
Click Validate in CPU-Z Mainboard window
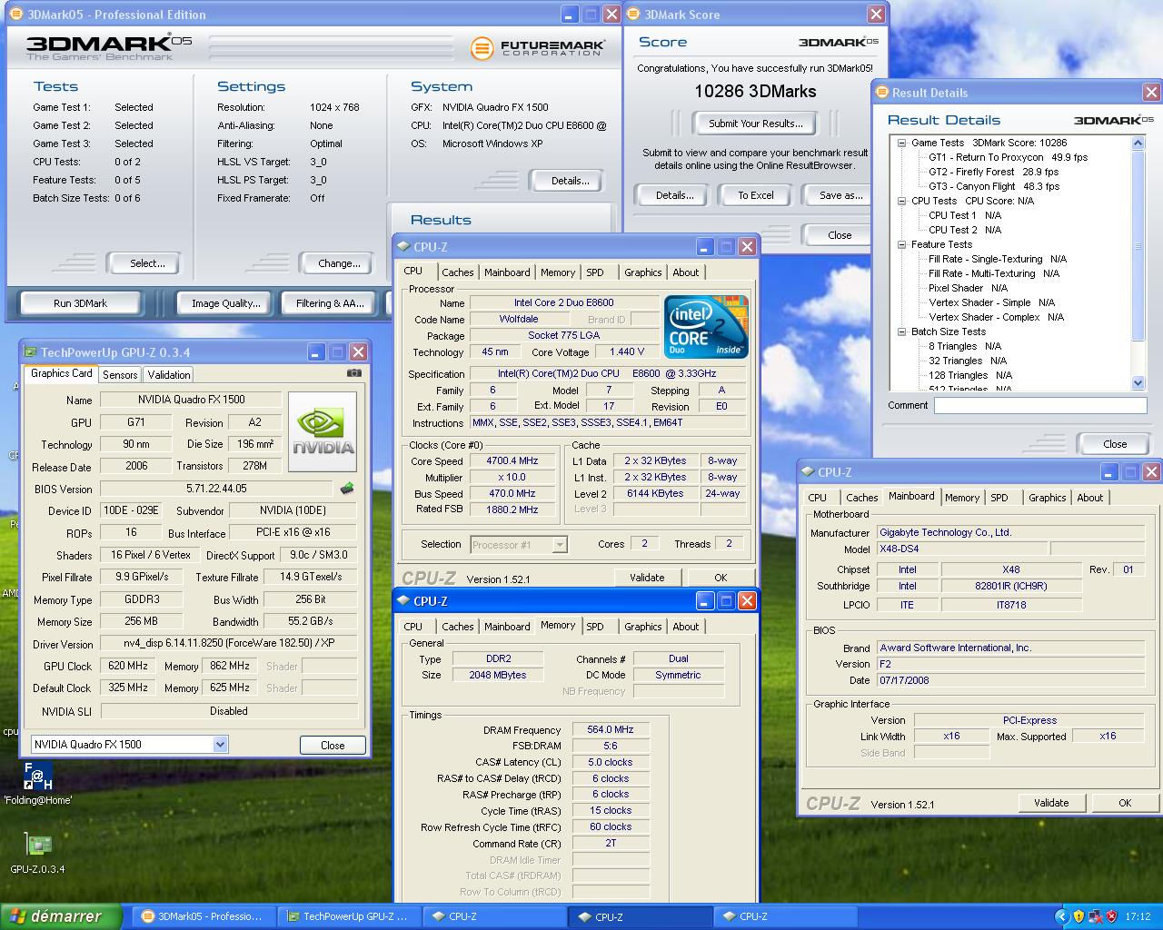[1051, 803]
